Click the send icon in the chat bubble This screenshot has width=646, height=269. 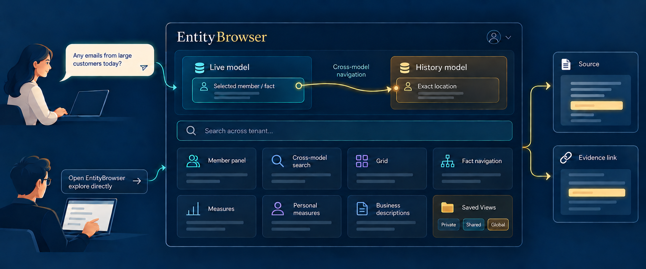[144, 68]
